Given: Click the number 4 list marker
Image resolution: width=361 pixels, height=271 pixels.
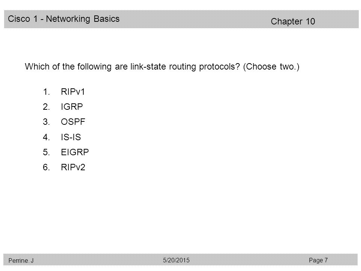Looking at the screenshot, I should pyautogui.click(x=46, y=137).
